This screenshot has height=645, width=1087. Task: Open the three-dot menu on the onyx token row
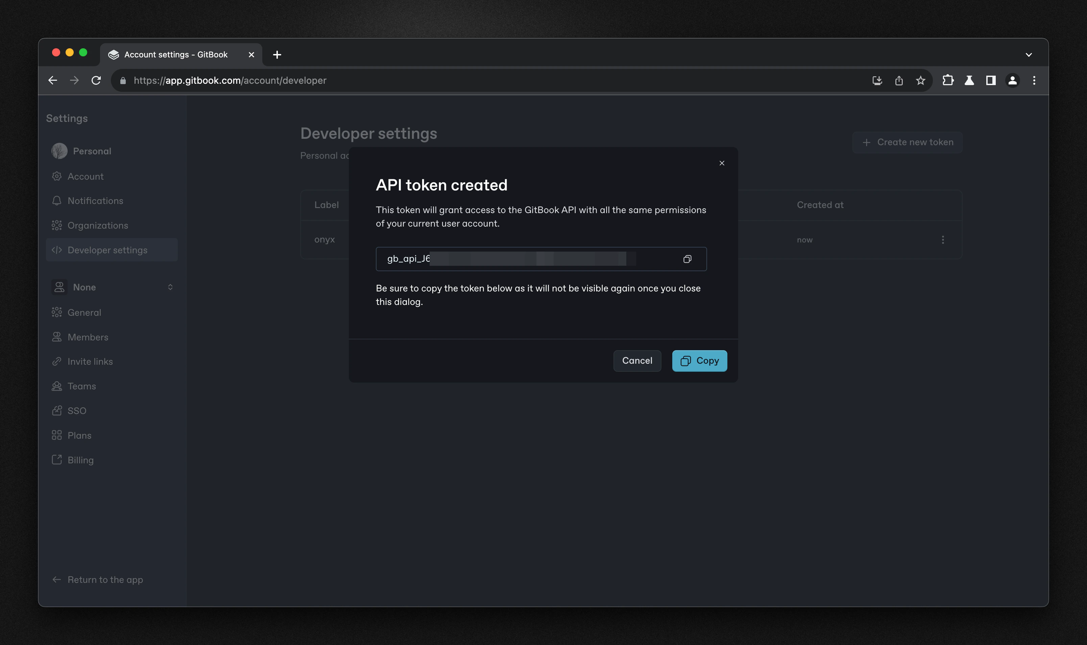tap(943, 239)
